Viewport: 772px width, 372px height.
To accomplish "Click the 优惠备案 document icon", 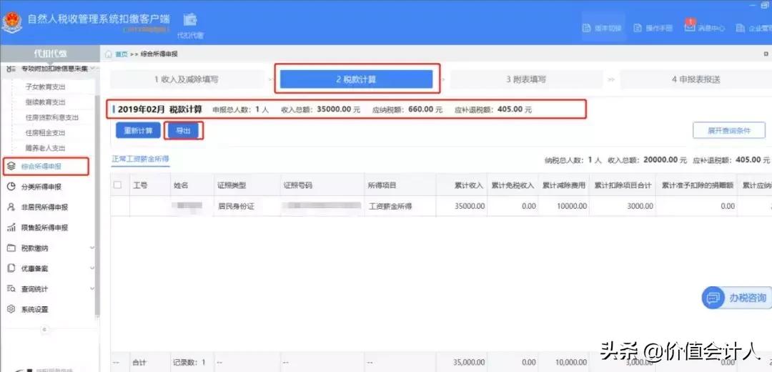I will (12, 268).
